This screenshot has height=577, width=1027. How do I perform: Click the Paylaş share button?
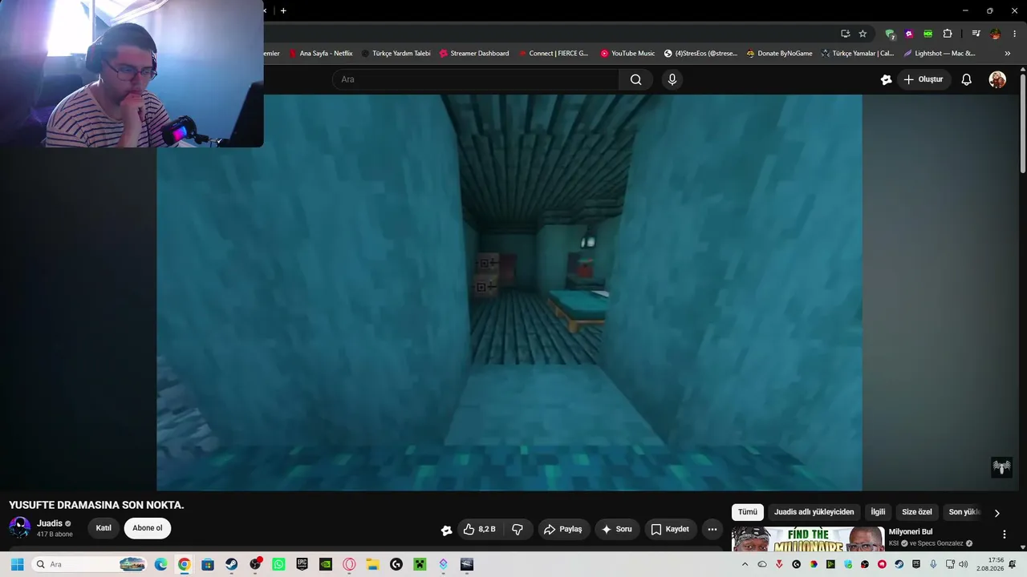pos(563,529)
